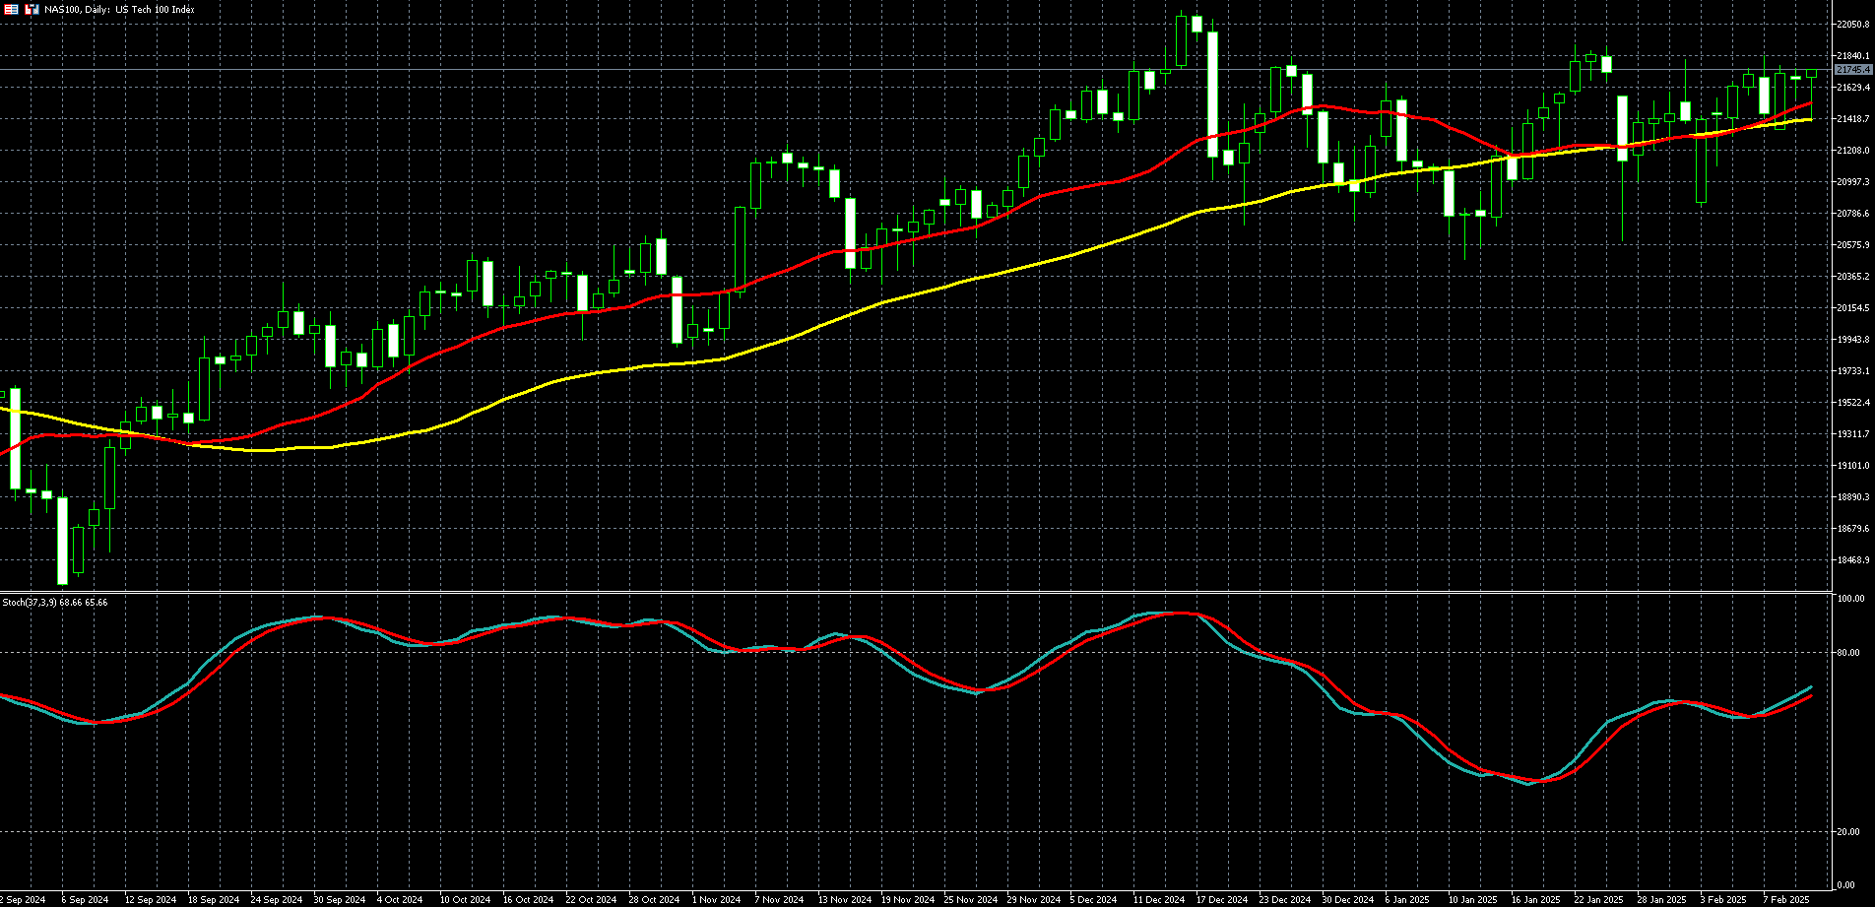Click the 22 Oct 2024 date label
Screen dimensions: 1875x907
click(591, 900)
